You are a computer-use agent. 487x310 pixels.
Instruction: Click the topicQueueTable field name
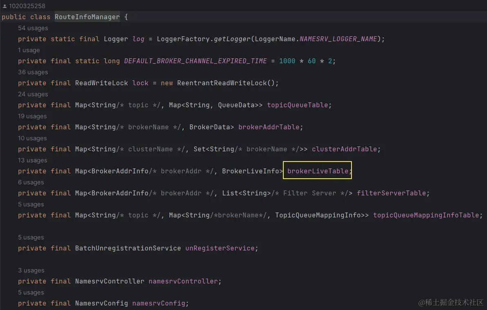pyautogui.click(x=298, y=105)
